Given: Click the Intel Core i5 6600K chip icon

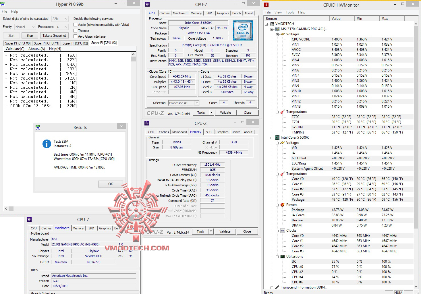Looking at the screenshot, I should 277,138.
